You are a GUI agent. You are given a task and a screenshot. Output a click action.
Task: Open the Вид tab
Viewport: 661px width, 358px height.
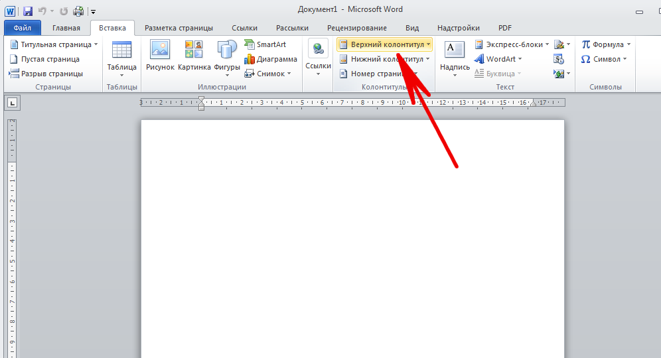(x=412, y=28)
